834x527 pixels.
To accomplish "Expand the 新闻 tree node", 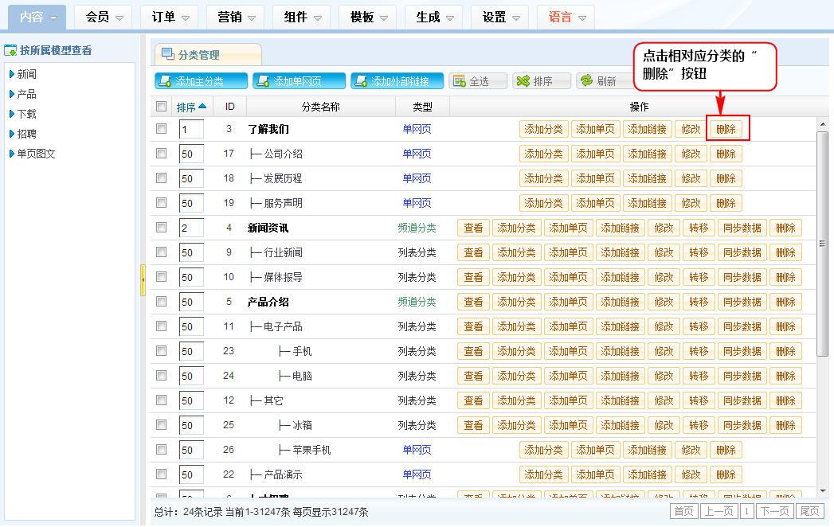I will coord(12,74).
